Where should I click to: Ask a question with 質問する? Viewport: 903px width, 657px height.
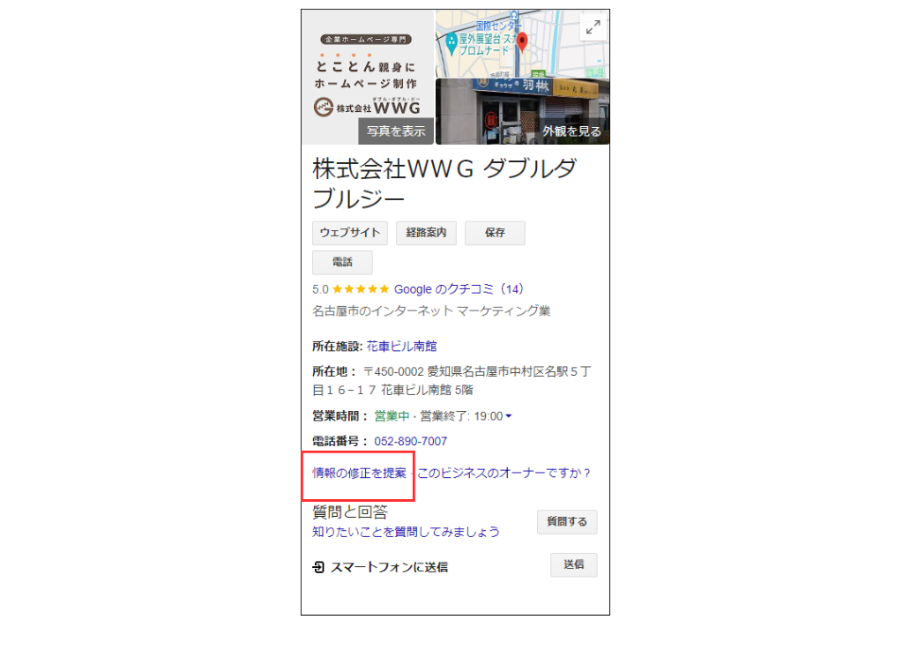(567, 521)
